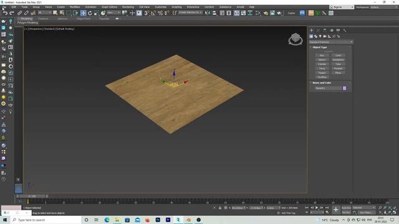Click the object name field Plane001
The height and width of the screenshot is (224, 399).
tap(328, 88)
